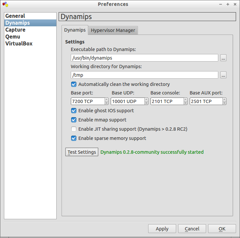The width and height of the screenshot is (240, 238).
Task: Increase the Base UDP value
Action: point(147,99)
